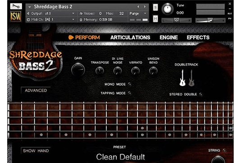Switch to the ENGINE tab
The width and height of the screenshot is (241, 163).
[168, 37]
